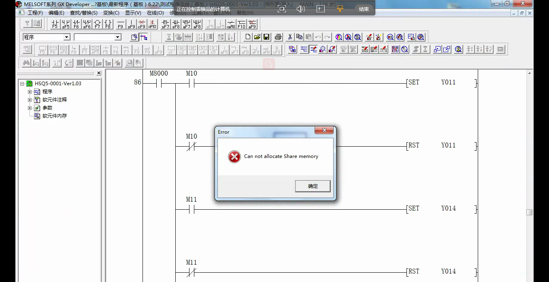Toggle fullscreen icon in remote-control bar
This screenshot has height=282, width=549.
pos(282,9)
